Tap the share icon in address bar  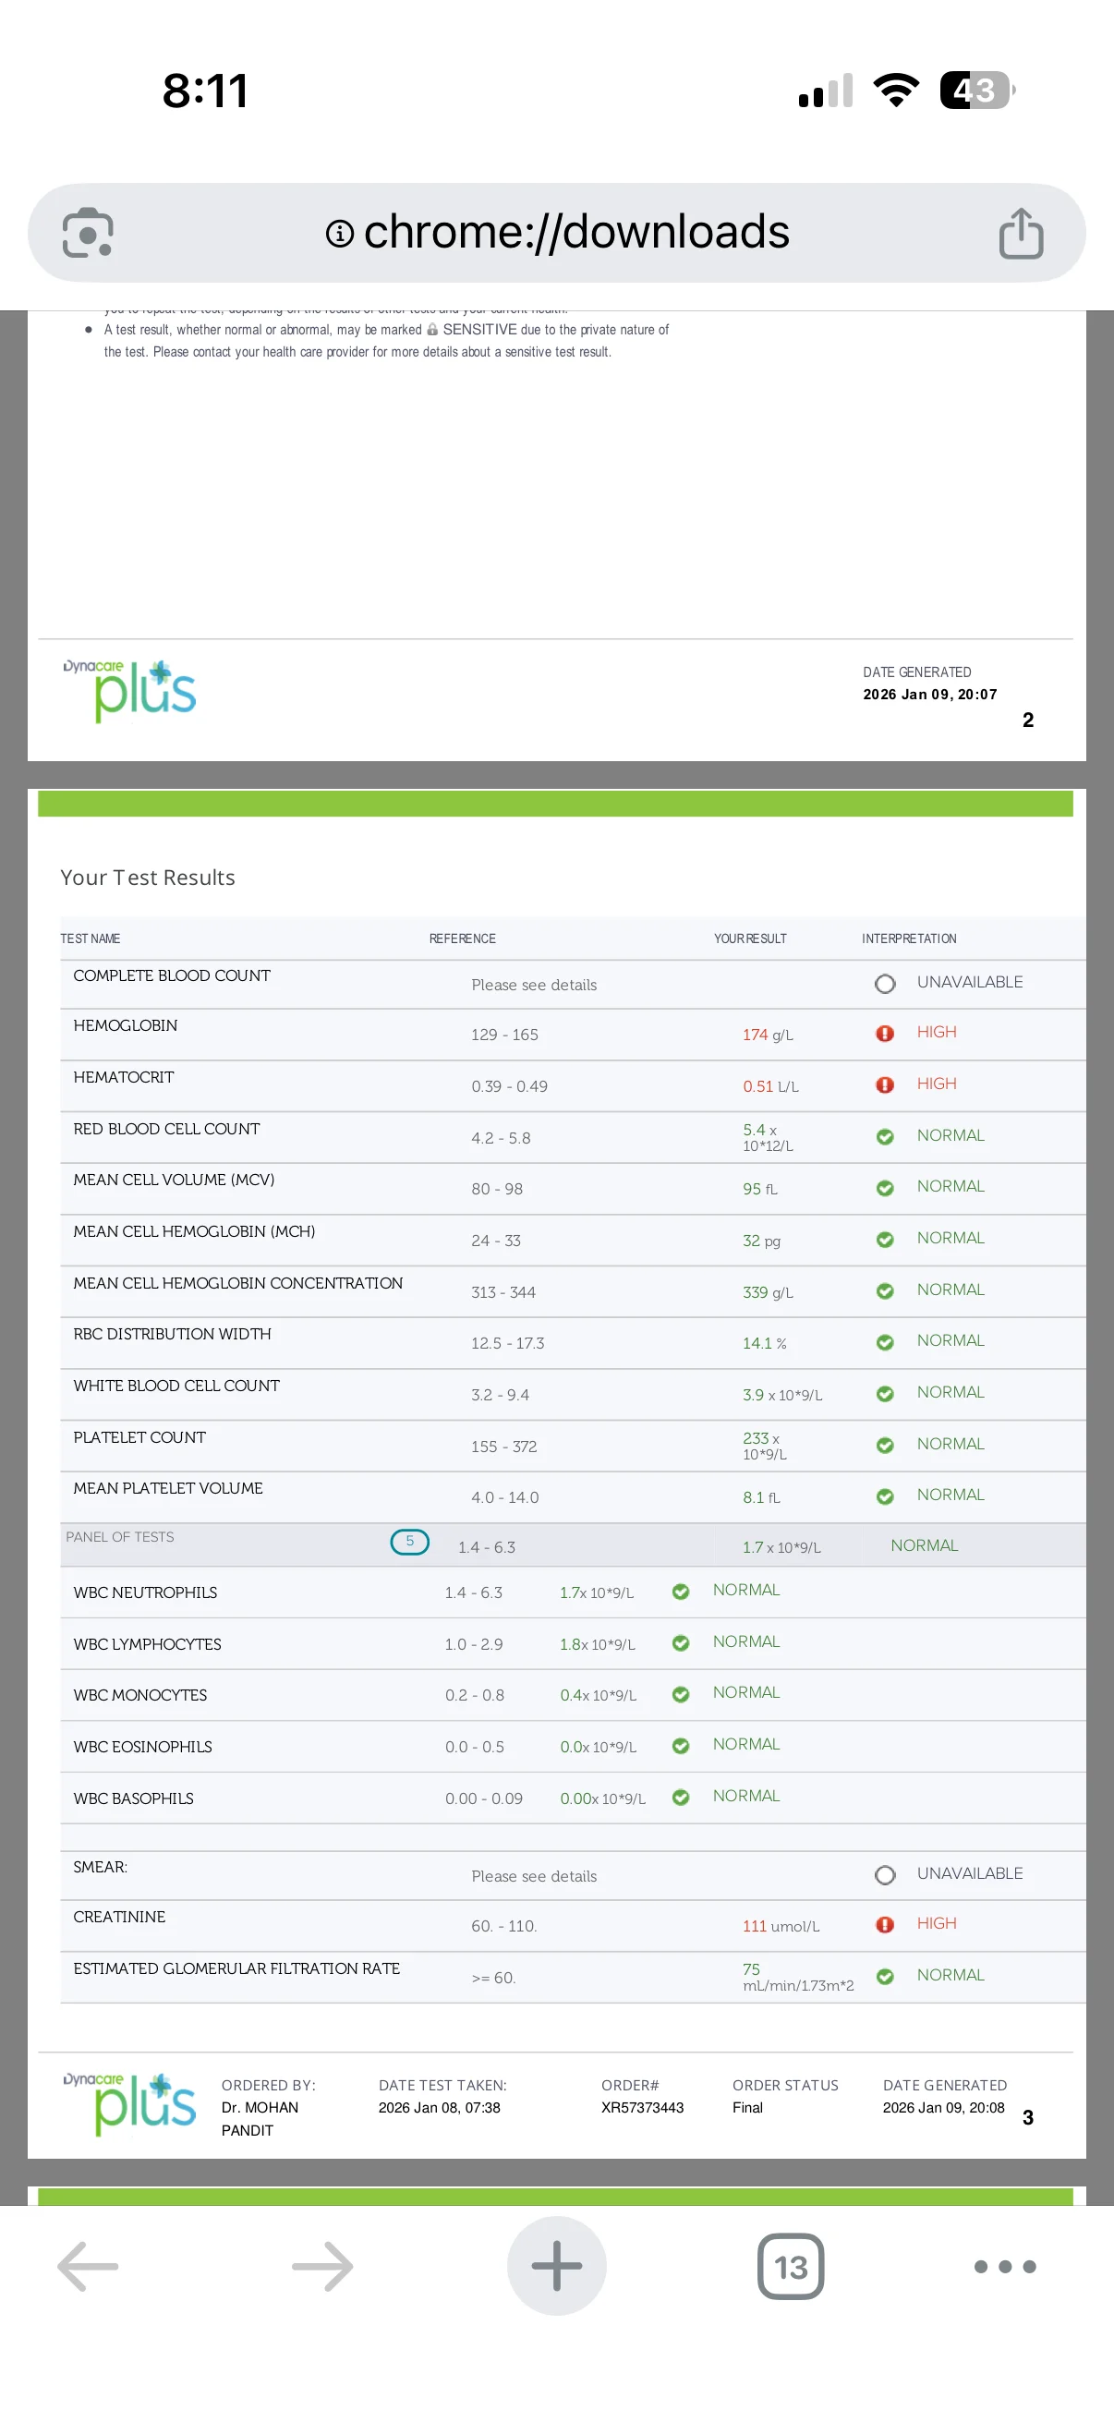click(x=1021, y=232)
